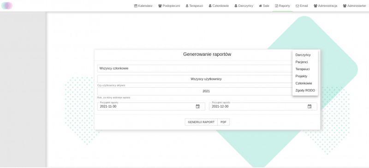Click the calendar icon next to Kalendarz
This screenshot has height=168, width=369.
click(x=136, y=6)
